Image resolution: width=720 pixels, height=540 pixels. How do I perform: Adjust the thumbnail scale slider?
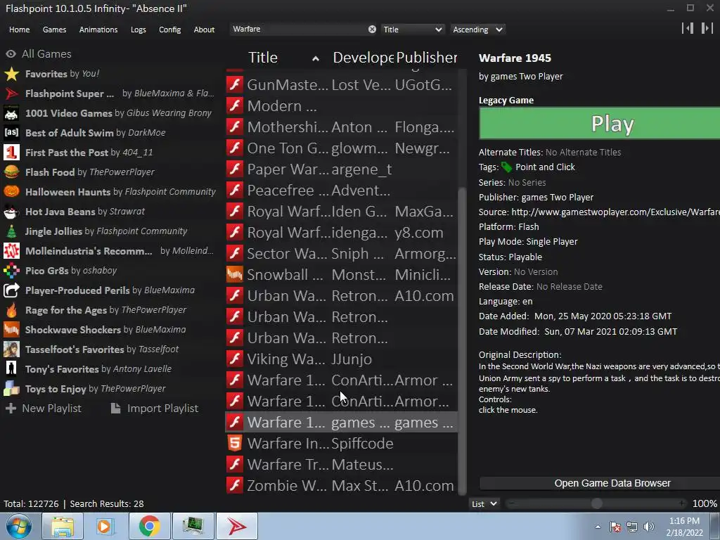(597, 503)
